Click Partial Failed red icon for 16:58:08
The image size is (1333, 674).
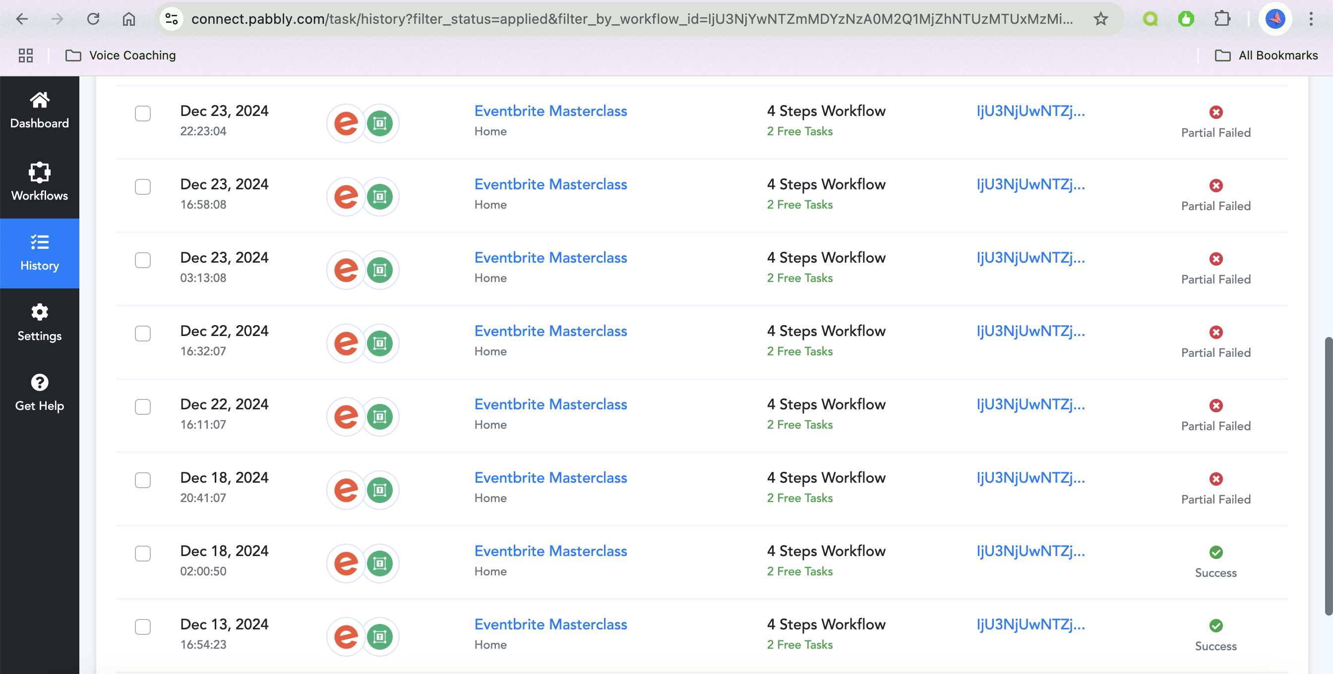(x=1215, y=186)
